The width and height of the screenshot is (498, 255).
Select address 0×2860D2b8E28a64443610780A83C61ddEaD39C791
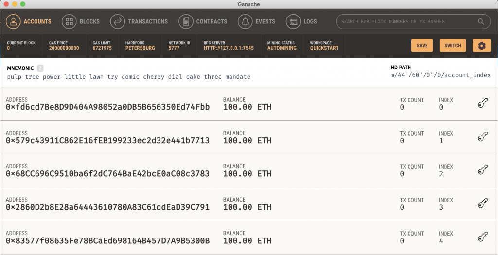[107, 207]
